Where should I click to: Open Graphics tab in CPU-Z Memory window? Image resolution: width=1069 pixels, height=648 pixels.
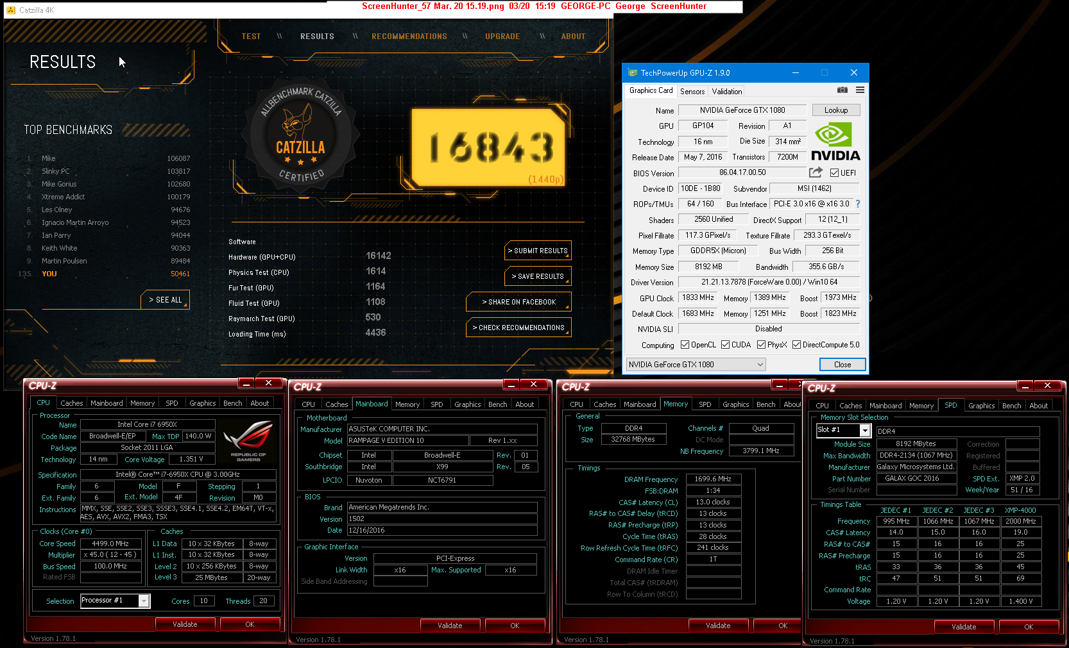(x=736, y=404)
